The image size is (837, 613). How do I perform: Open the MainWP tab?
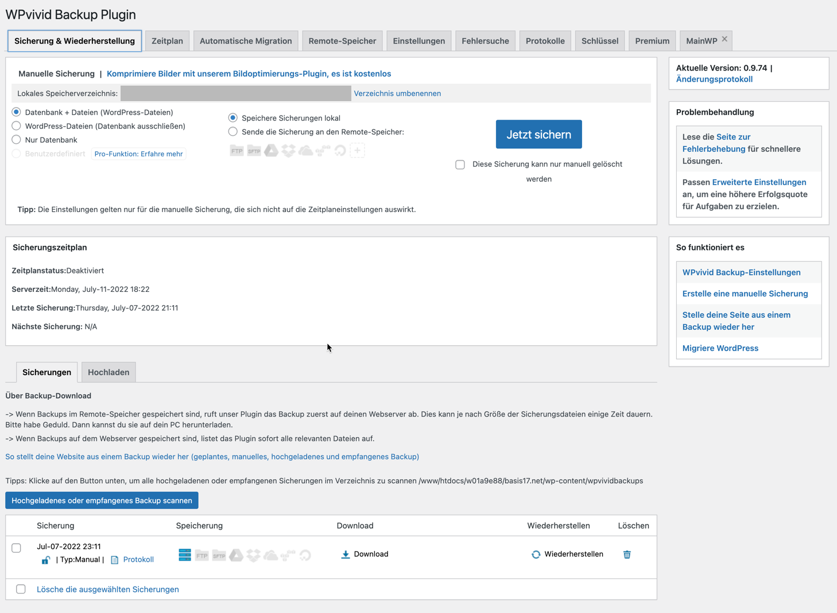pos(702,41)
